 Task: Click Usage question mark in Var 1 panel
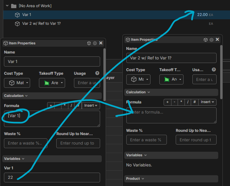coord(97,73)
